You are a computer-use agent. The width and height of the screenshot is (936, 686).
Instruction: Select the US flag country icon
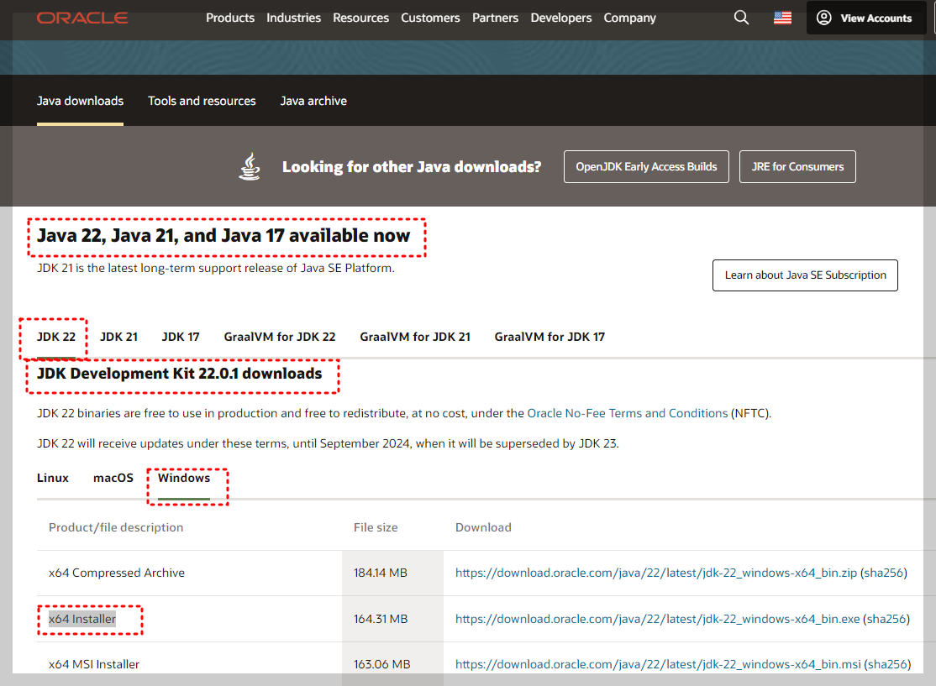tap(782, 18)
